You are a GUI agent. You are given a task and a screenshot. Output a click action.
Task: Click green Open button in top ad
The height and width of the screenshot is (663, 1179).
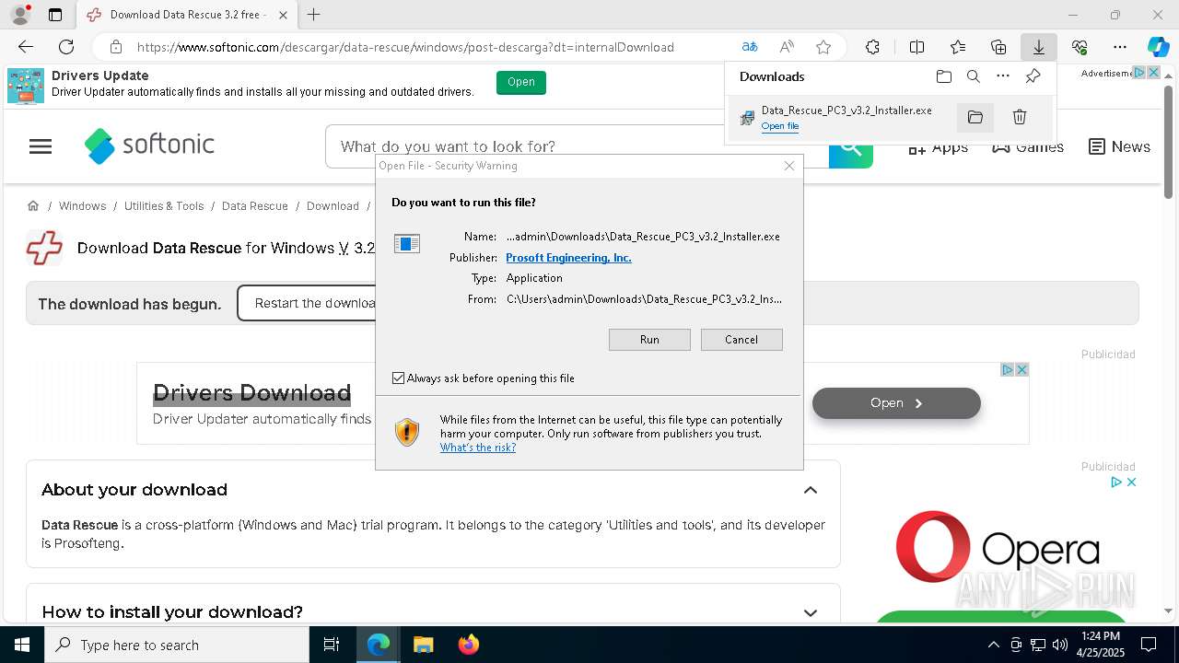tap(521, 82)
